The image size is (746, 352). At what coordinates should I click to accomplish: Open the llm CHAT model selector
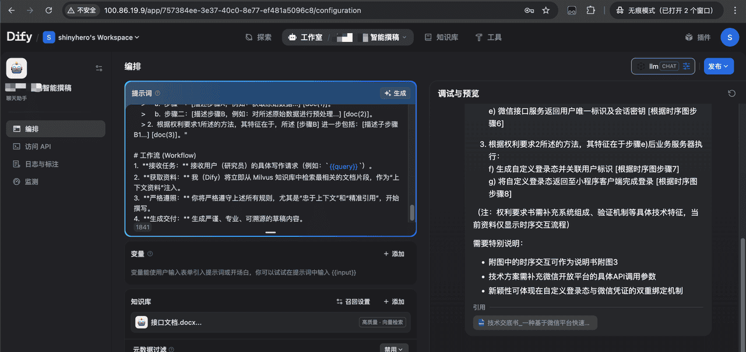[663, 66]
